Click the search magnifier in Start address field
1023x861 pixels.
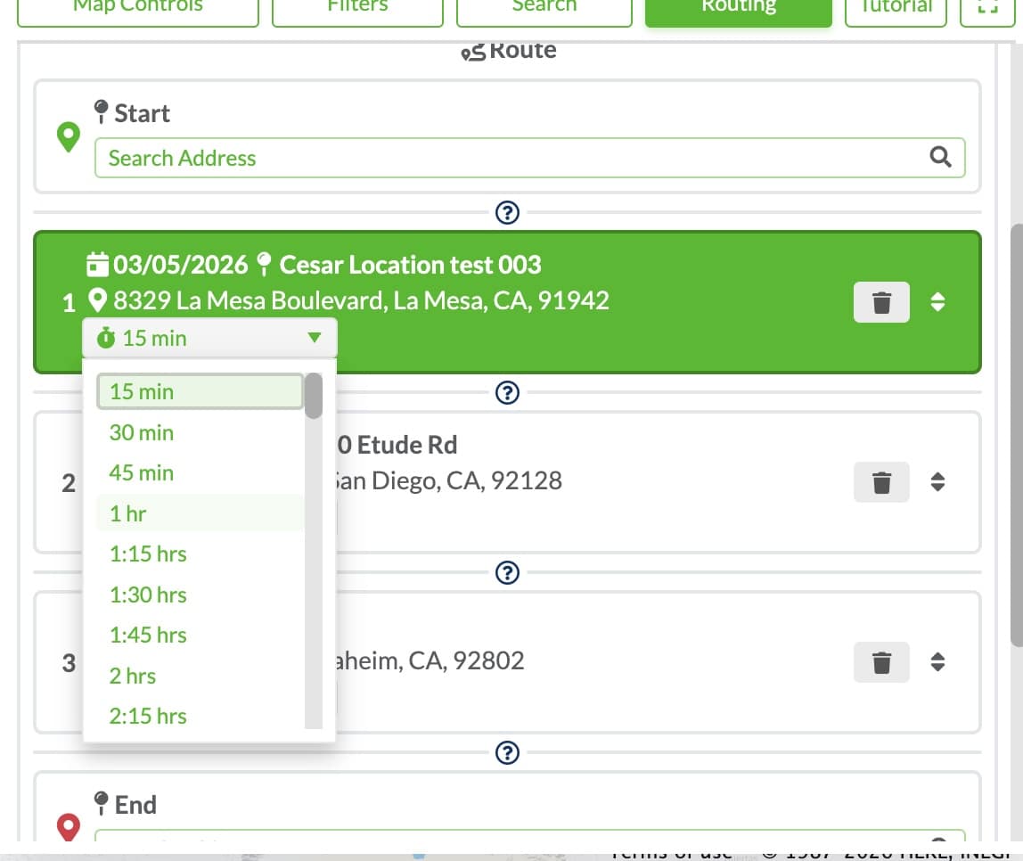click(x=939, y=157)
